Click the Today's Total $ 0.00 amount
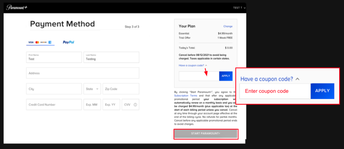Image resolution: width=344 pixels, height=149 pixels. point(229,48)
